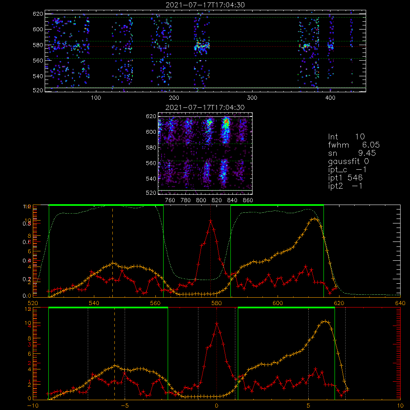Click the timestamp title above the top image
This screenshot has height=410, width=410.
coord(205,5)
